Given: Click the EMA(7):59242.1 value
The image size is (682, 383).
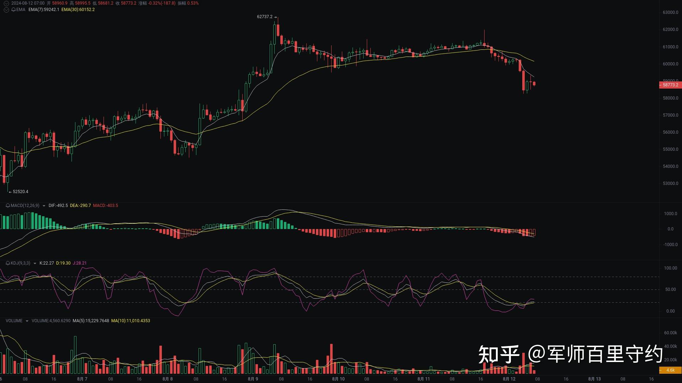Looking at the screenshot, I should [44, 10].
